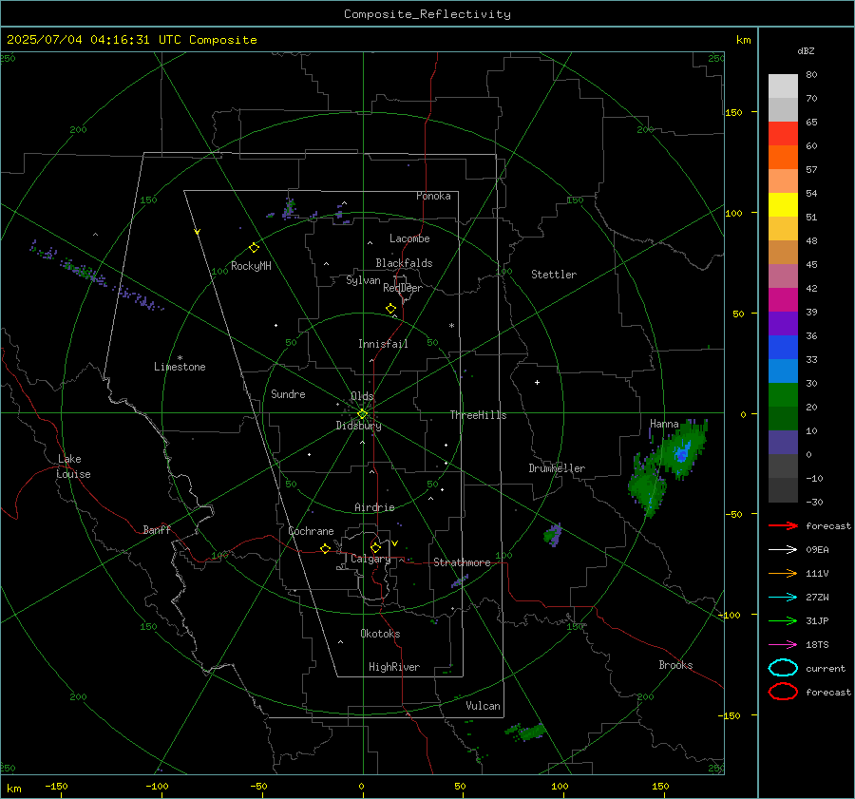Viewport: 855px width, 799px height.
Task: Click the Olds label
Action: pos(362,396)
